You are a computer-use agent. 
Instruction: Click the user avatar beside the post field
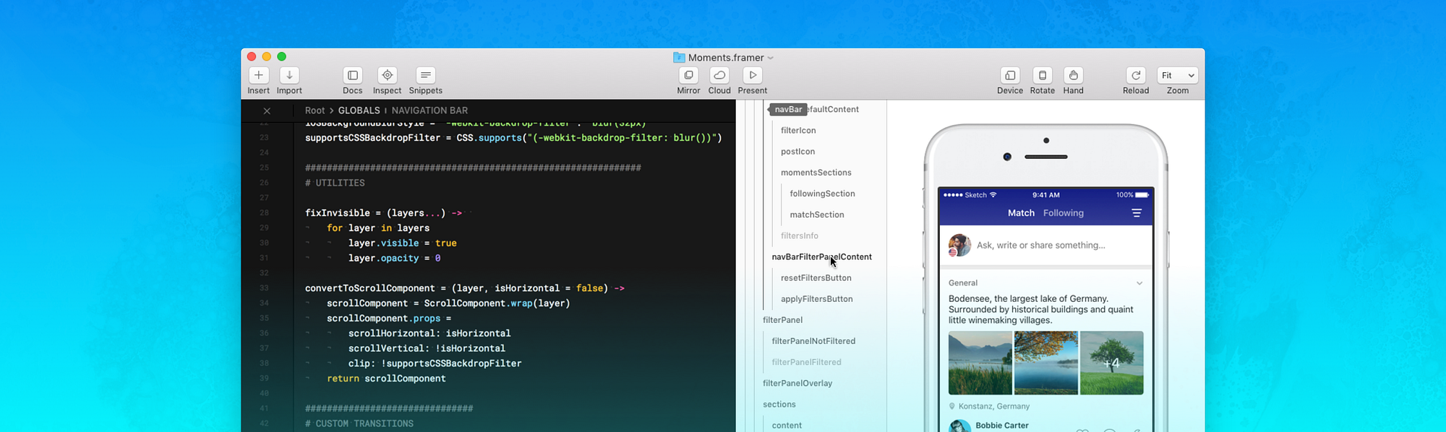click(x=959, y=246)
